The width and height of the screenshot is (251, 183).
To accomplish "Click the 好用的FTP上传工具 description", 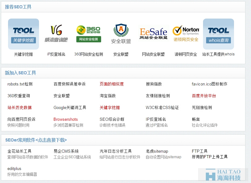I will pyautogui.click(x=210, y=157).
